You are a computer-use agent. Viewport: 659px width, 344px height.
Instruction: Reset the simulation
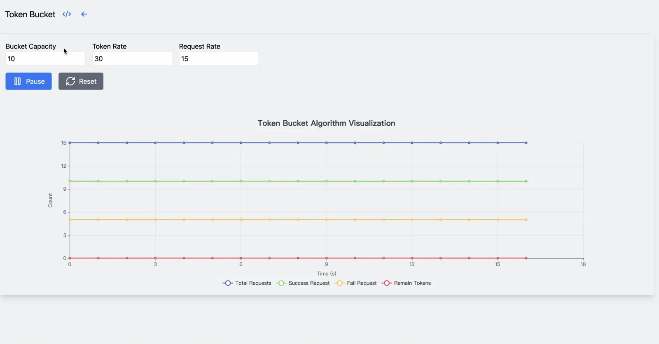pyautogui.click(x=81, y=81)
